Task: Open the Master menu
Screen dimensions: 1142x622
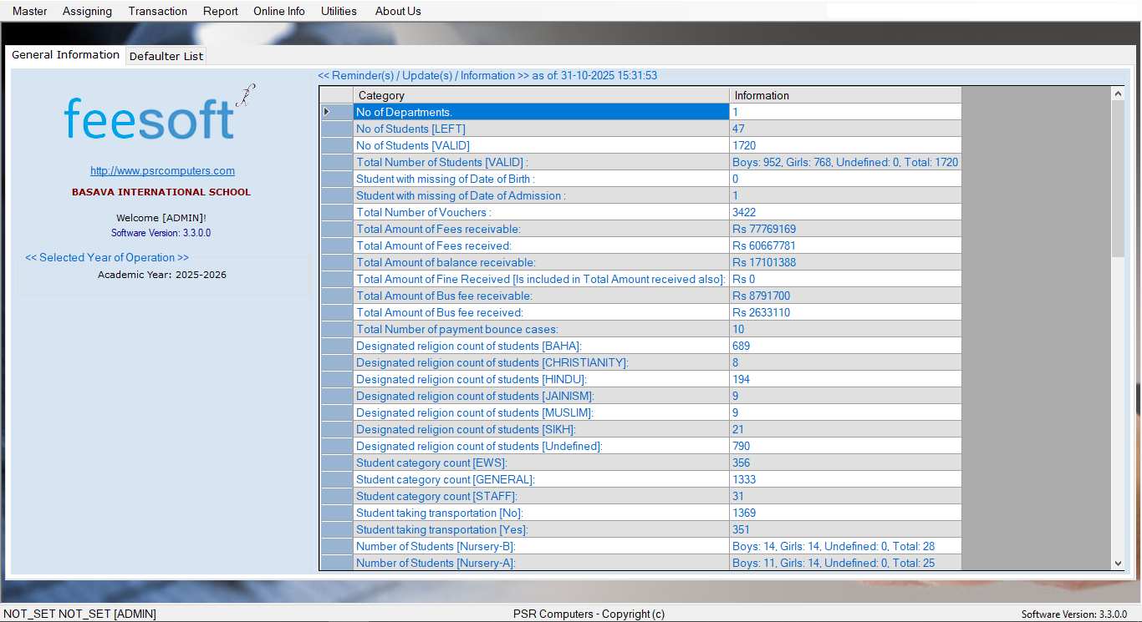Action: pyautogui.click(x=29, y=11)
